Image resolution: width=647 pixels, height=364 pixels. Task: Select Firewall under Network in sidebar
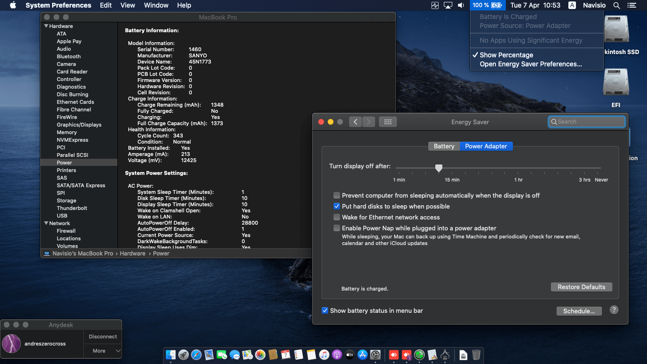pos(66,231)
